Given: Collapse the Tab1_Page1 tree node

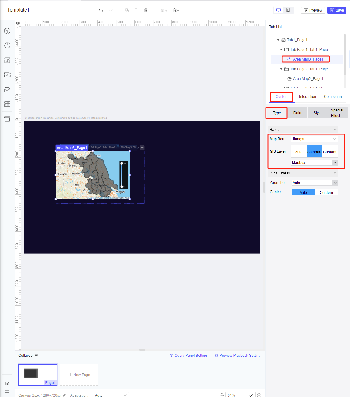Looking at the screenshot, I should coord(278,40).
